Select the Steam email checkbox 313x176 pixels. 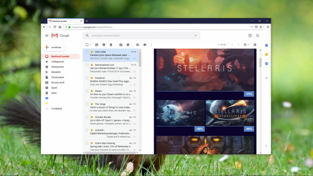point(87,91)
